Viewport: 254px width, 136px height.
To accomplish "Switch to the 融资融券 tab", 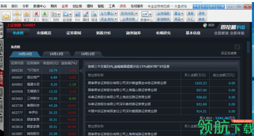I will 133,33.
